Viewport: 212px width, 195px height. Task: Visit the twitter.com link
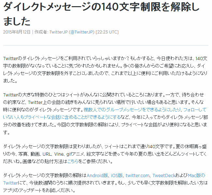click(x=137, y=175)
